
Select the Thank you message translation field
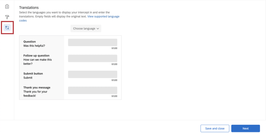point(93,90)
